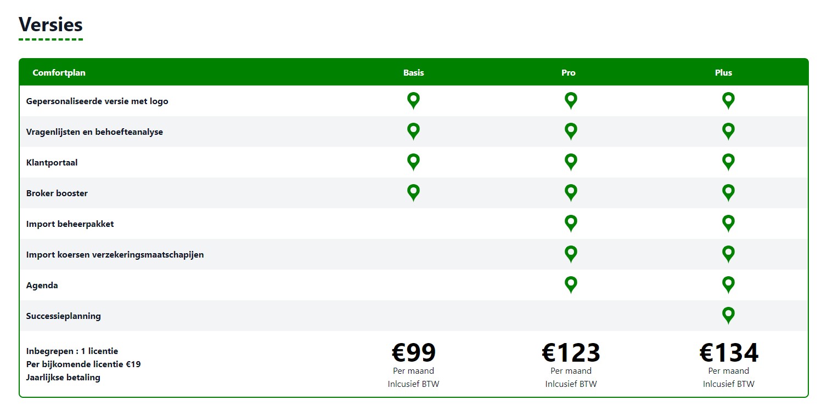Viewport: 827px width, 411px height.
Task: Click Per bijkomende licentie €19 text
Action: tap(83, 364)
